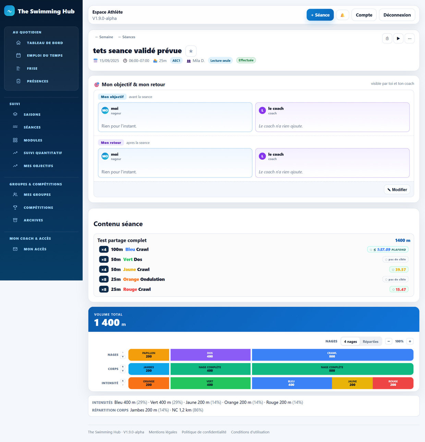Move the Nages row down arrow
This screenshot has width=425, height=442.
coord(123,357)
